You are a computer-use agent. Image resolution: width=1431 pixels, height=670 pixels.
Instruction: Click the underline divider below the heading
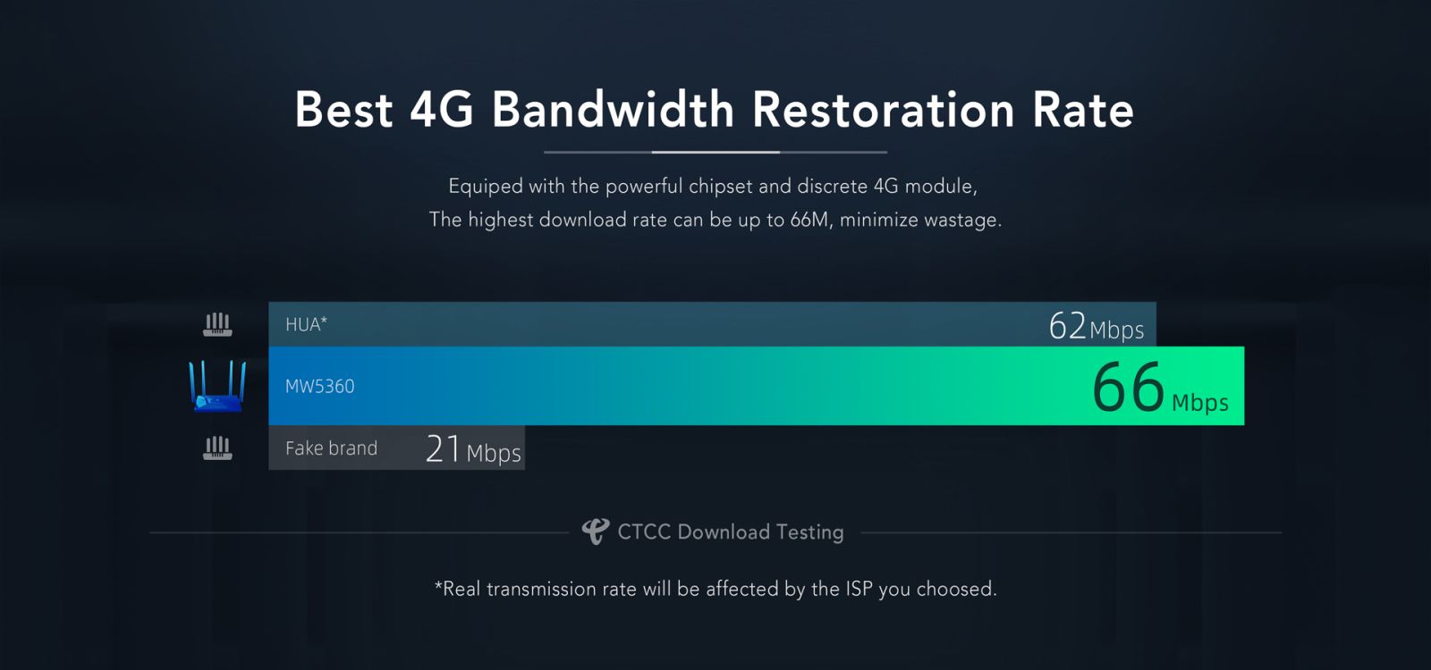[x=715, y=153]
